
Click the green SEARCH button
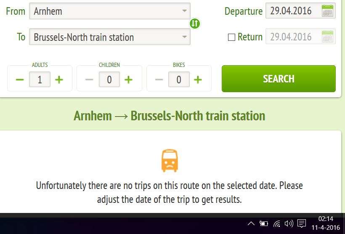279,79
